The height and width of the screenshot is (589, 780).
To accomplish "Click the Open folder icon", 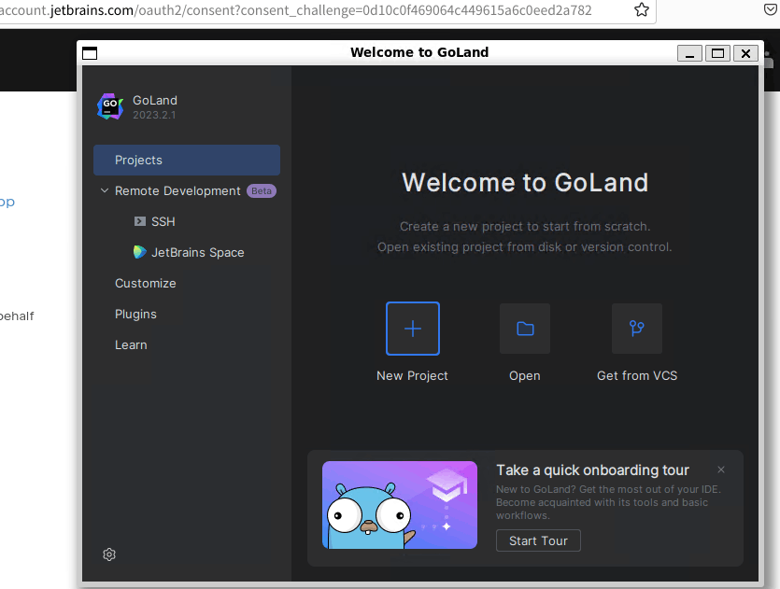I will [525, 329].
